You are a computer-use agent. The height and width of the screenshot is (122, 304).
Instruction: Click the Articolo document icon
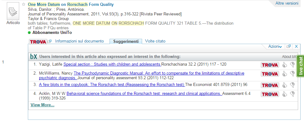(13, 11)
